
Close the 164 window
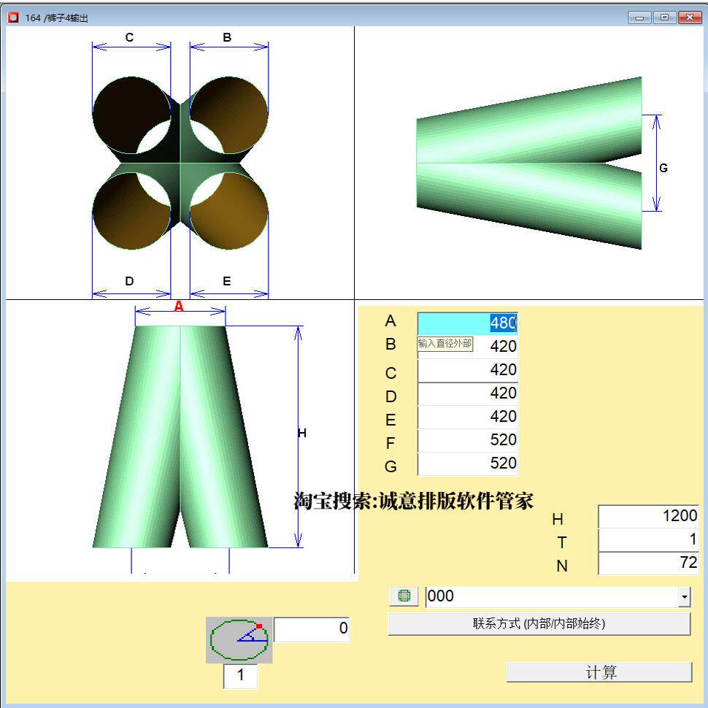[x=690, y=18]
